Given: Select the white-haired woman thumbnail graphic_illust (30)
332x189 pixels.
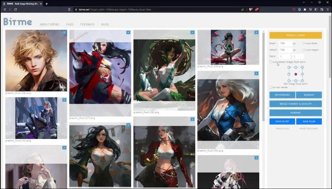Looking at the screenshot, I should click(228, 110).
